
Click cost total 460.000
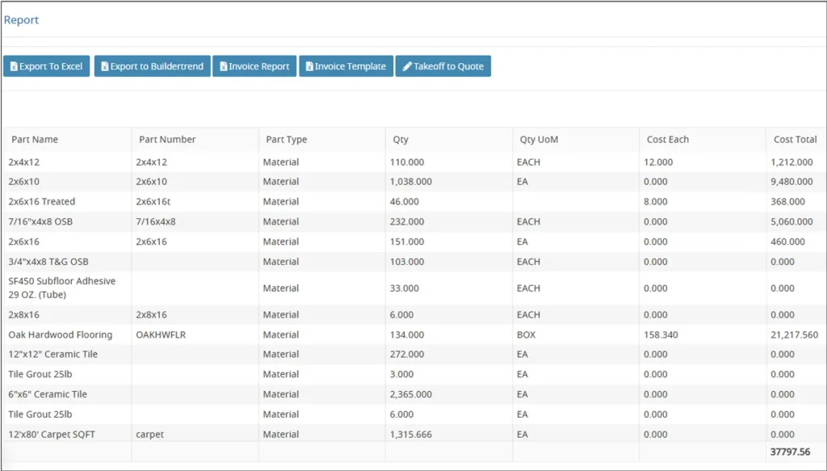coord(788,242)
